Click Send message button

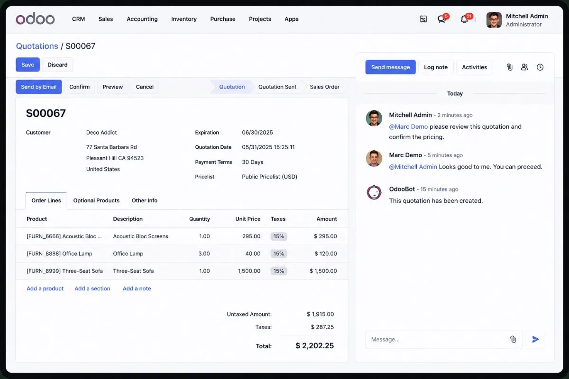click(391, 67)
